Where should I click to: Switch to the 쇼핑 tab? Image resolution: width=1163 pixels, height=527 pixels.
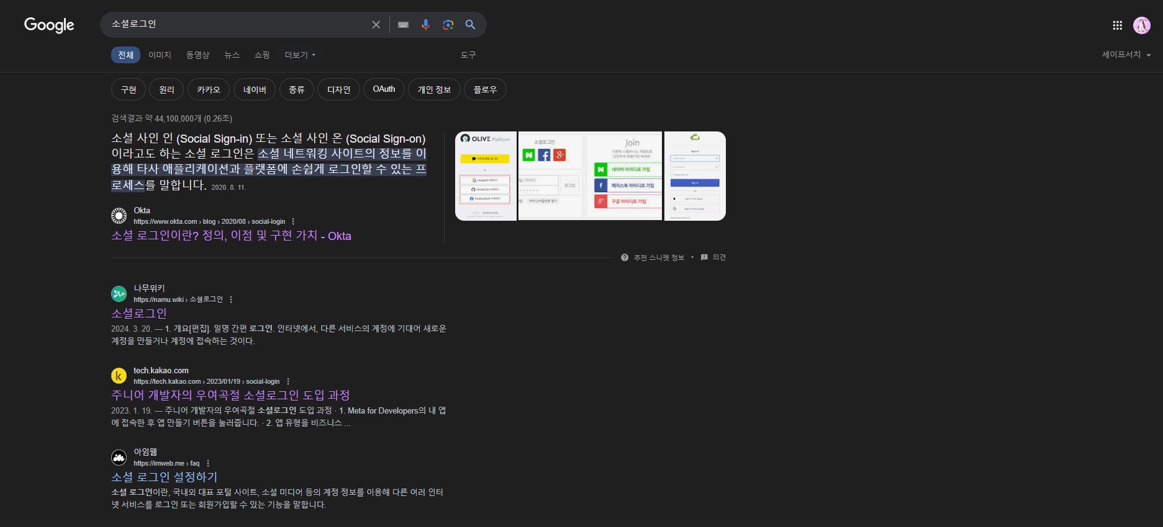click(262, 55)
